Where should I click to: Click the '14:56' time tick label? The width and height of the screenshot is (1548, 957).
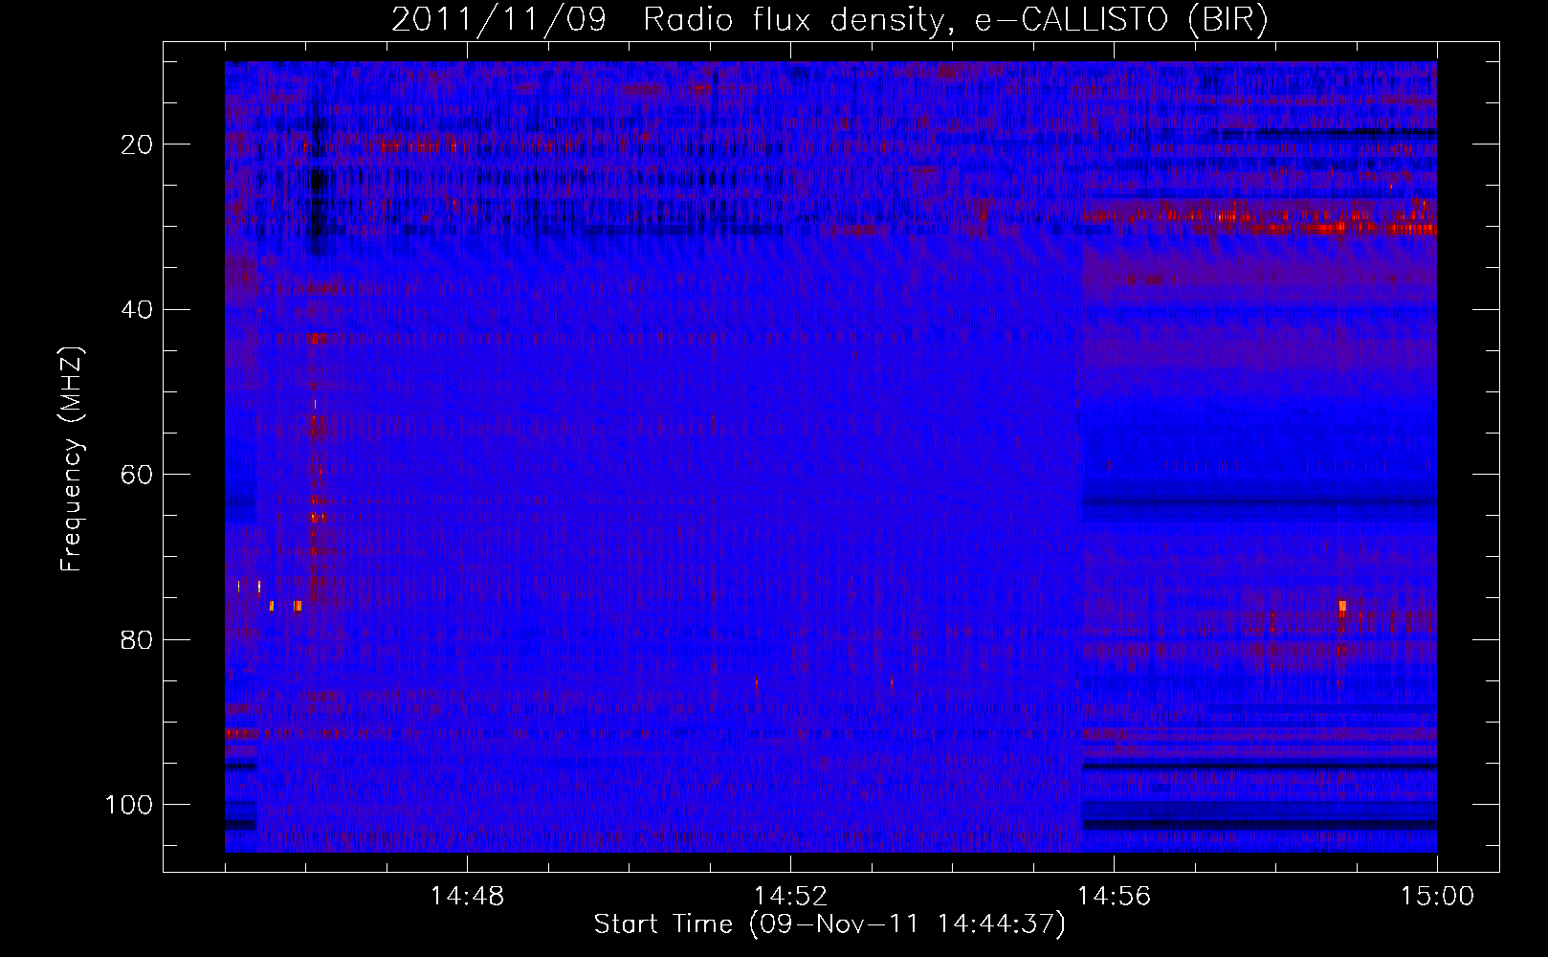pos(1114,897)
